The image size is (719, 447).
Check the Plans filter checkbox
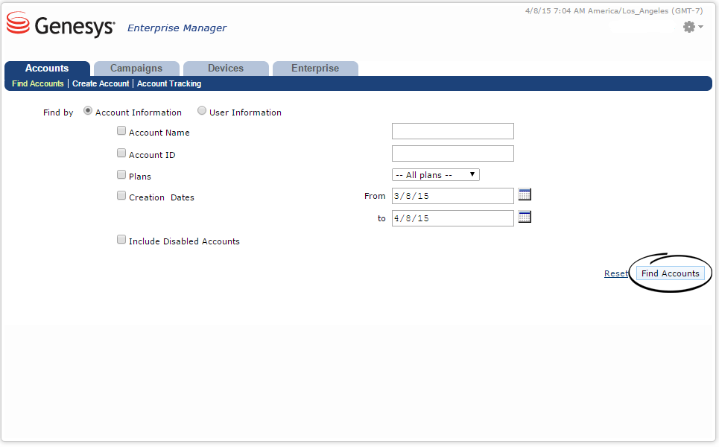(x=121, y=175)
